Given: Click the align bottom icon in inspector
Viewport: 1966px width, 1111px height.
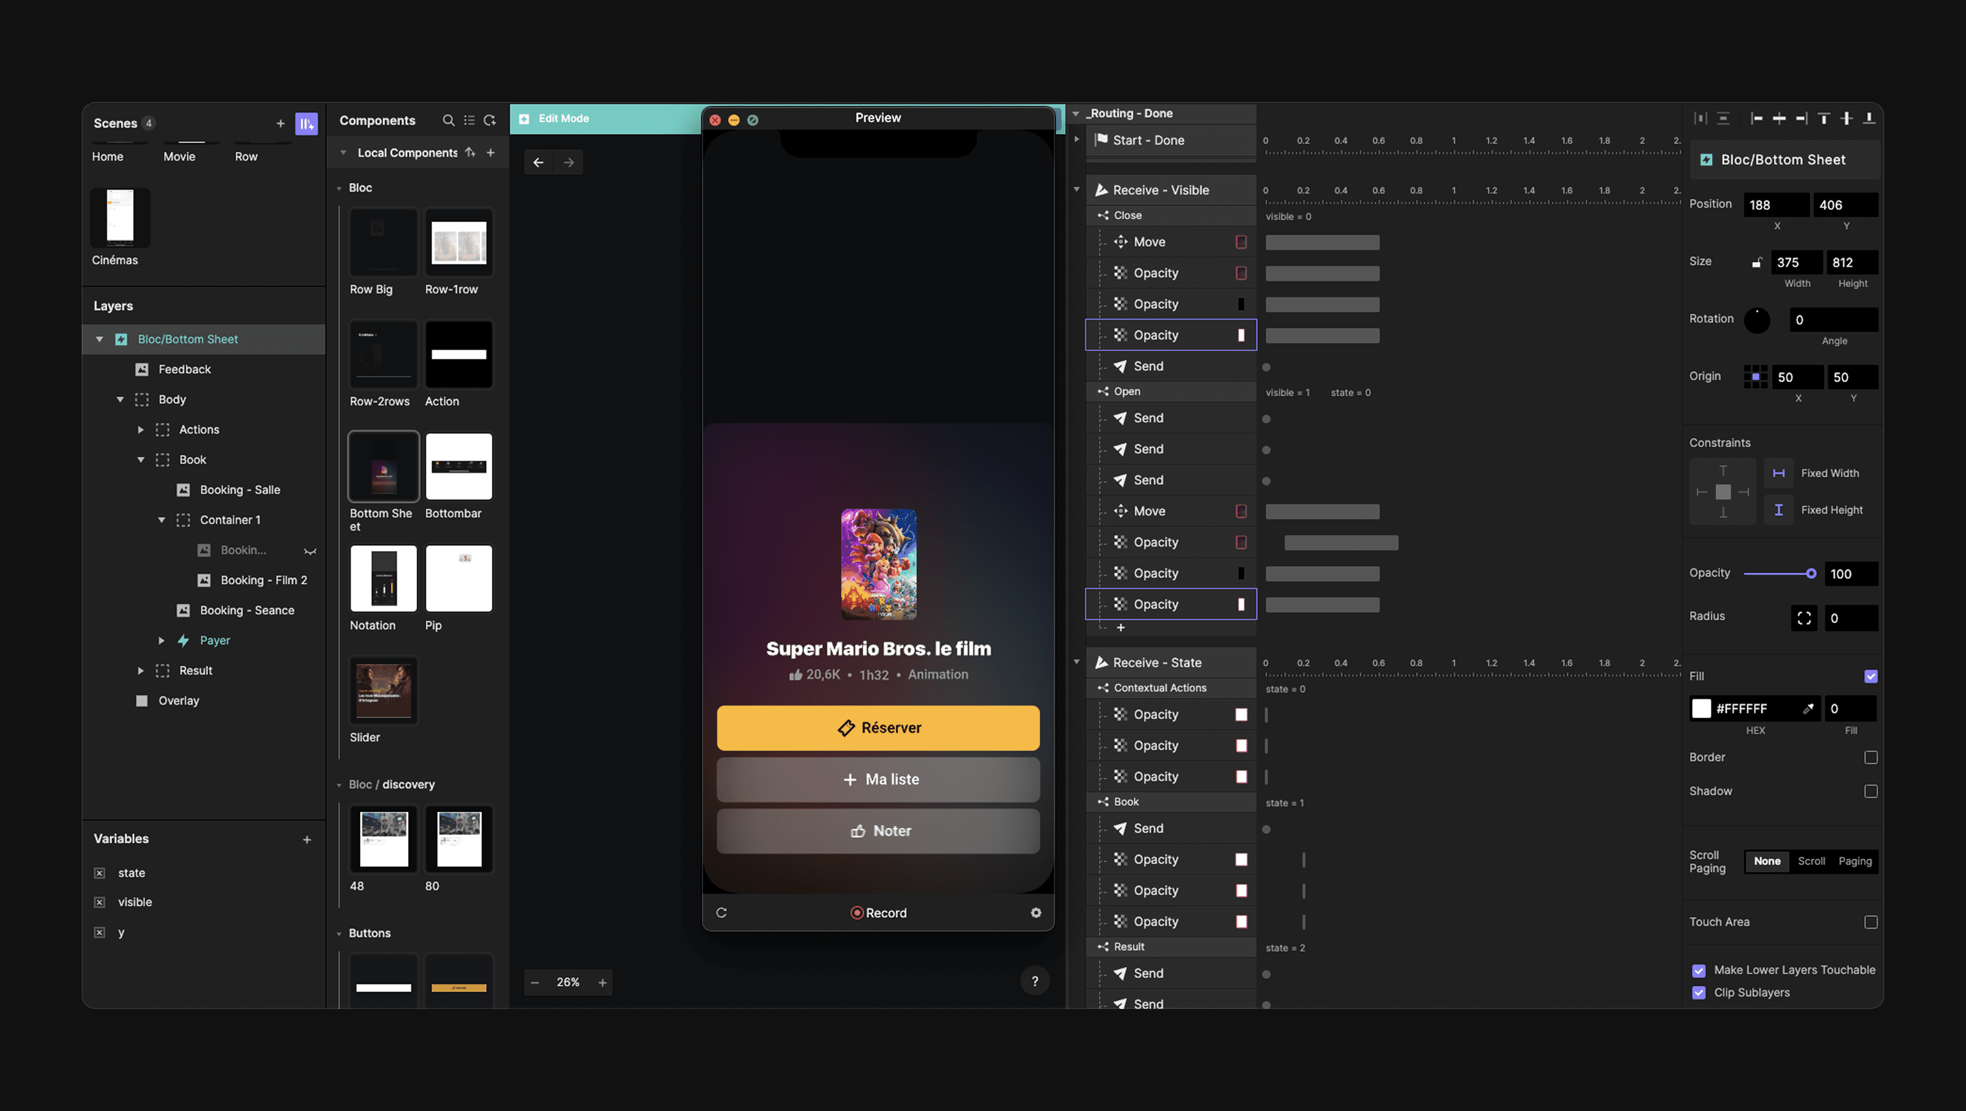Looking at the screenshot, I should coord(1869,118).
